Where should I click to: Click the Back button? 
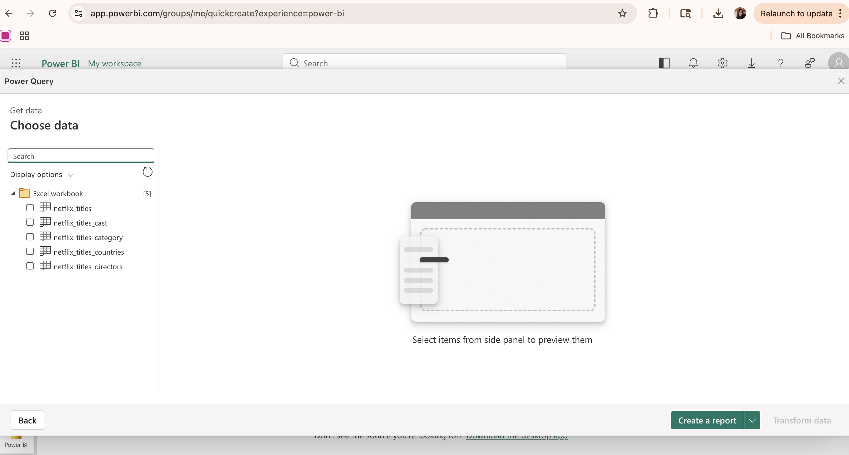pos(27,420)
